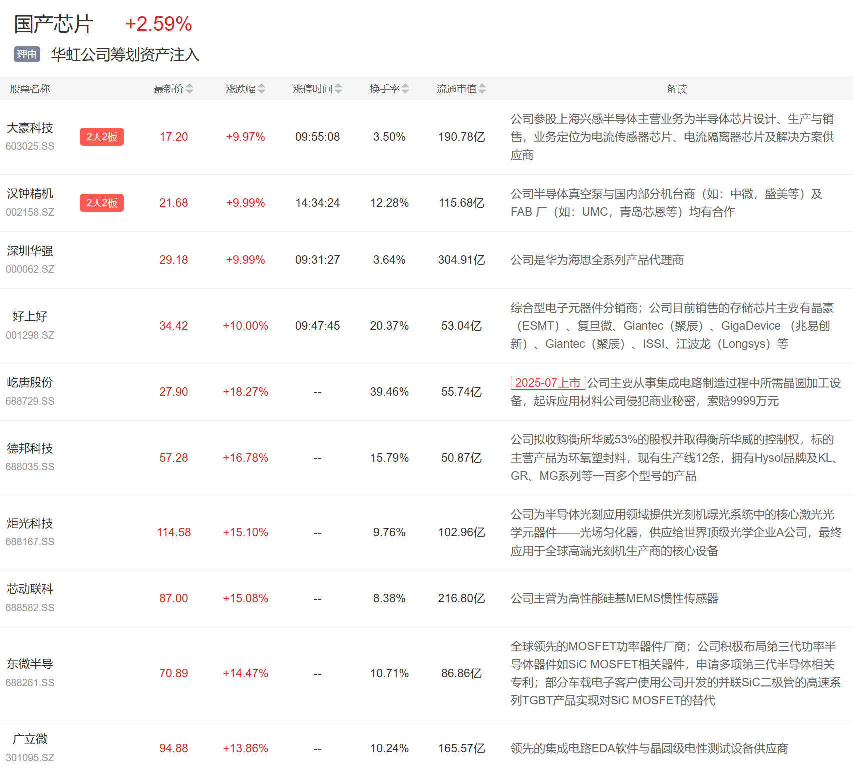Sort by 涨停时间 column arrow icon

[338, 89]
